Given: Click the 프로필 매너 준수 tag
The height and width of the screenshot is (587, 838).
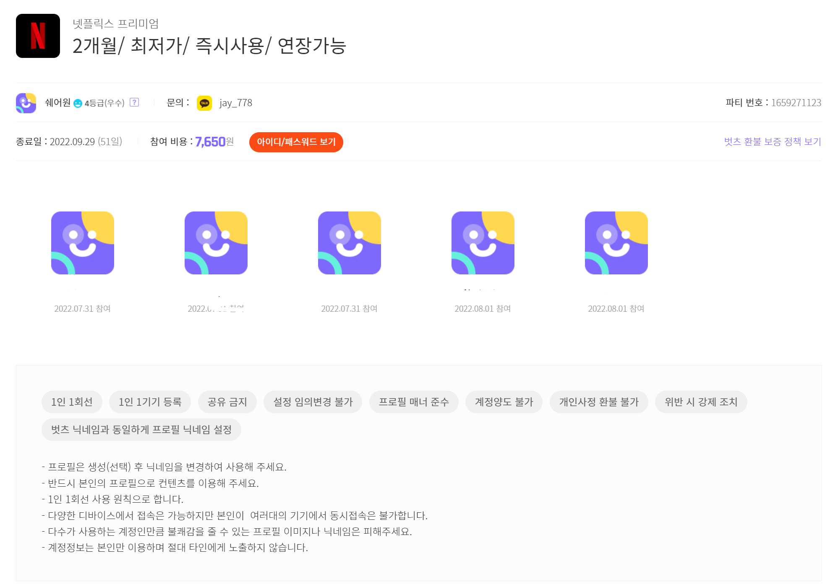Looking at the screenshot, I should click(414, 402).
